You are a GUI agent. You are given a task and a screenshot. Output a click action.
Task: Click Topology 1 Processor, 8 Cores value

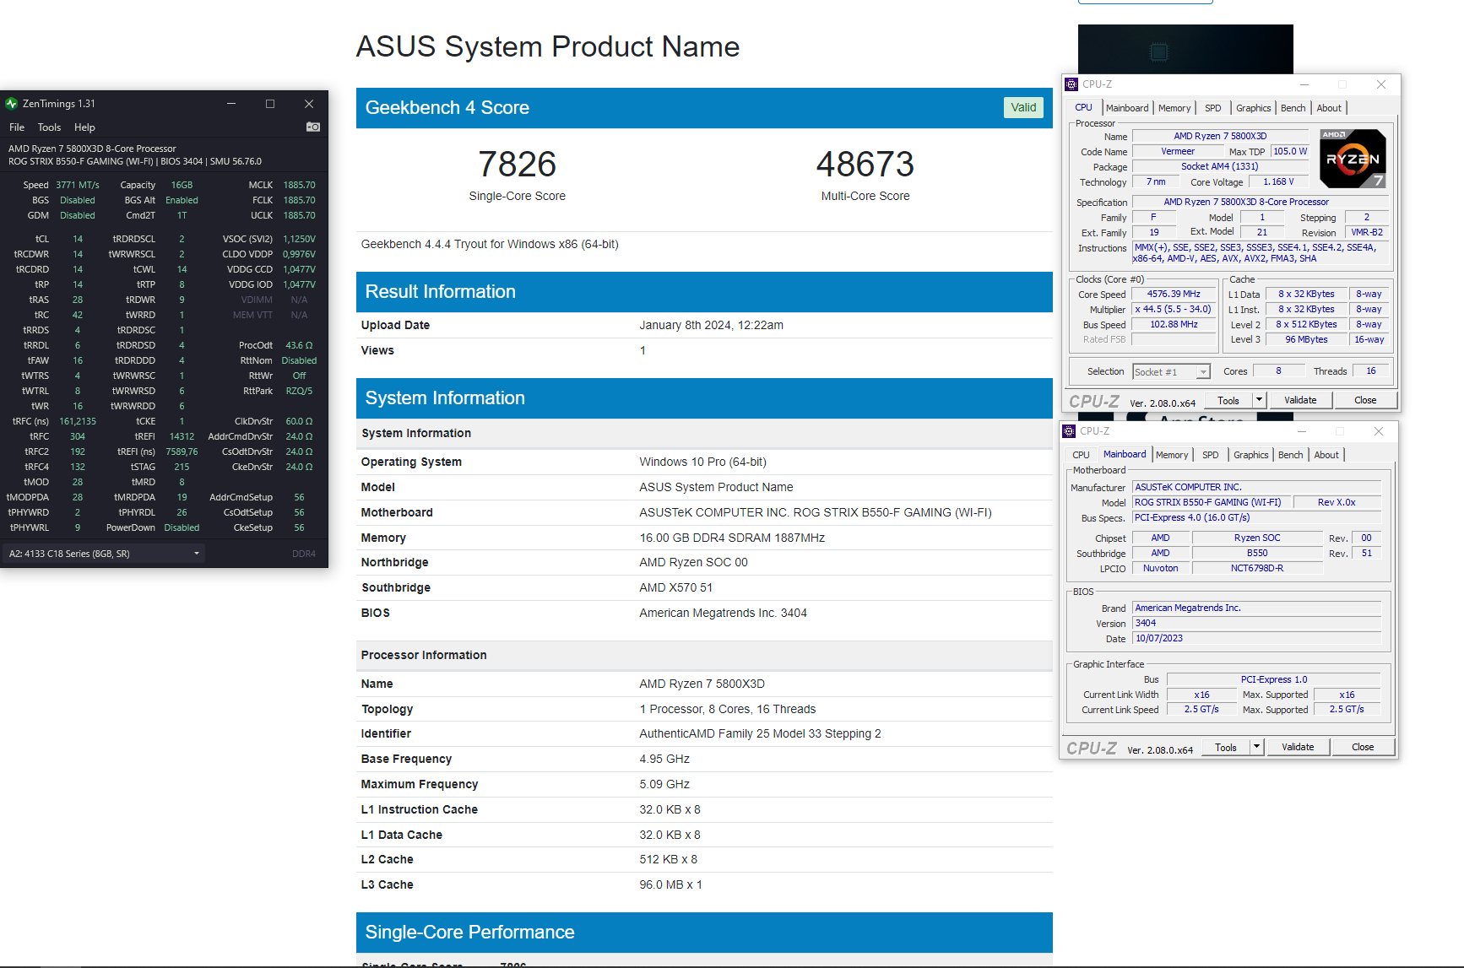tap(728, 709)
